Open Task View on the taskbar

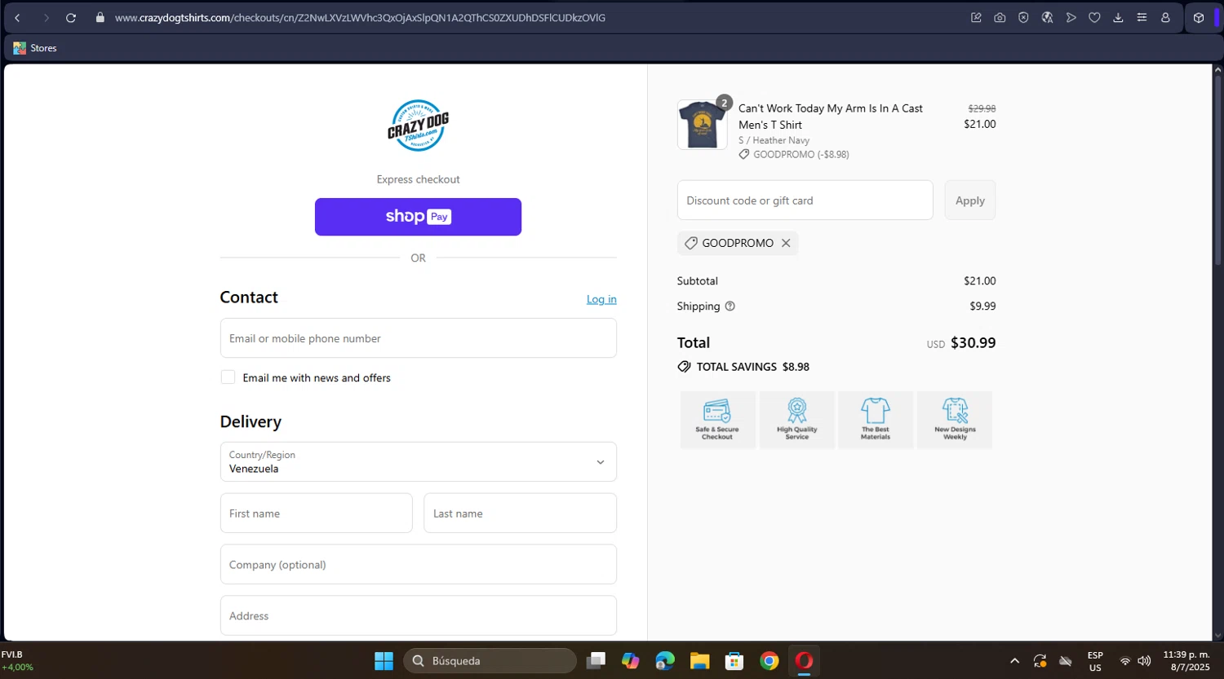[596, 661]
